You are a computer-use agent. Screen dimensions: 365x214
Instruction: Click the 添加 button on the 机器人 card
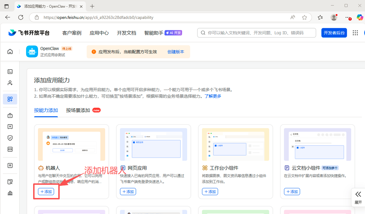point(46,191)
